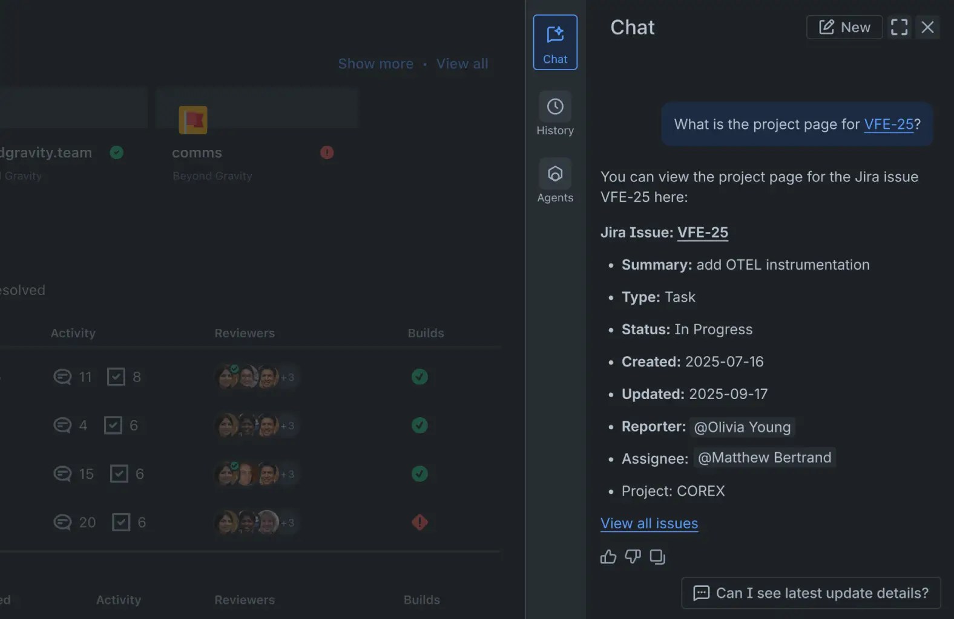Open the Jira Issue VFE-25 link
This screenshot has width=954, height=619.
702,233
